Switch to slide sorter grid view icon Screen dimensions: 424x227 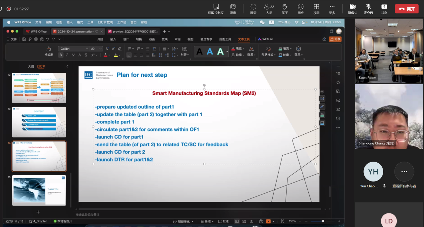click(244, 221)
